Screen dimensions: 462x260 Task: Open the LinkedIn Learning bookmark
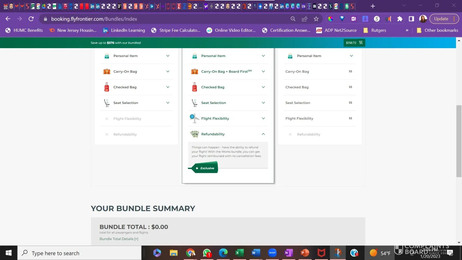(x=124, y=30)
